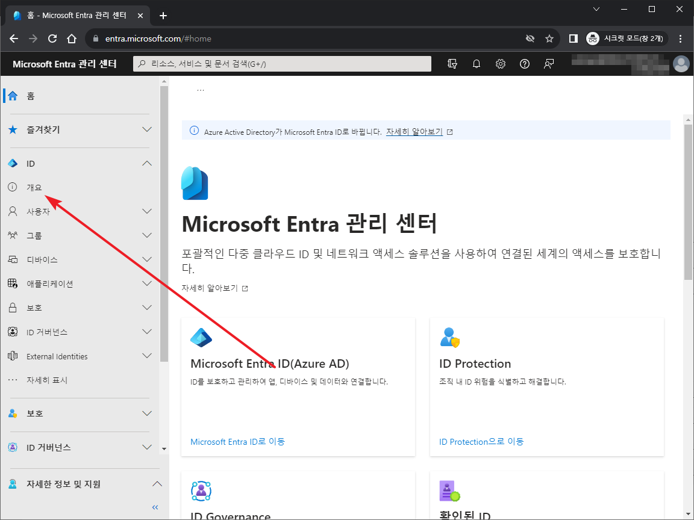Click the site lock icon in the address bar
694x520 pixels.
point(96,39)
